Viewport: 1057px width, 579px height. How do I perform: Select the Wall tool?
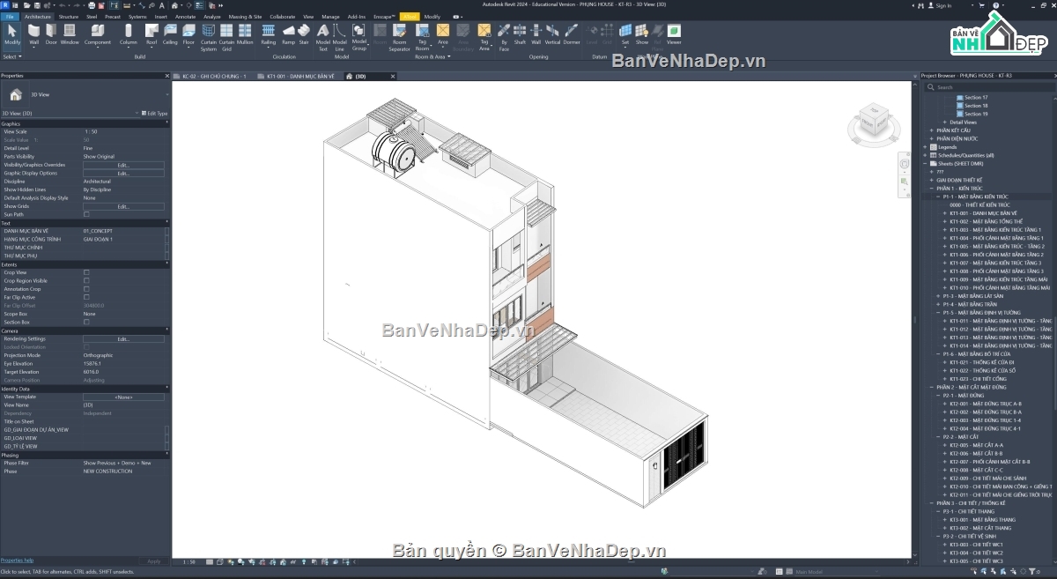(34, 34)
